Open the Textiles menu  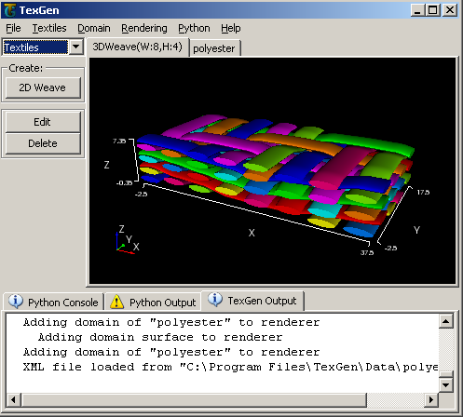click(49, 28)
